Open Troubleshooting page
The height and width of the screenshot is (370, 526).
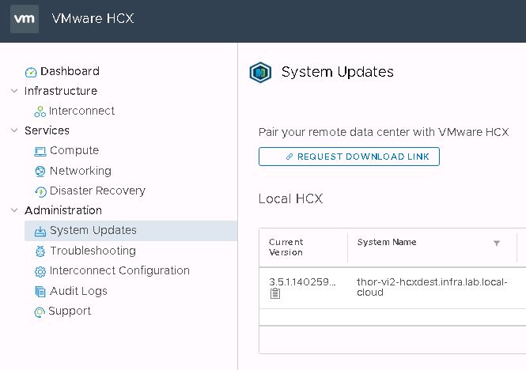pos(93,251)
